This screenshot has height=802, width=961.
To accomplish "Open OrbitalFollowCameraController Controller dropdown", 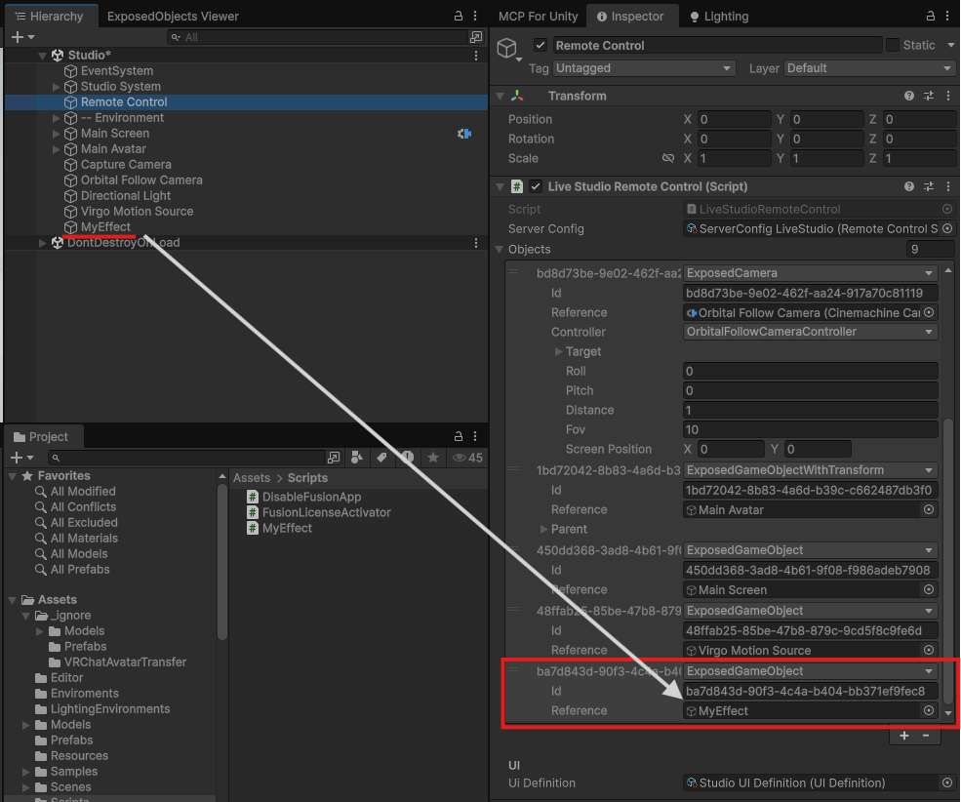I will [x=810, y=332].
